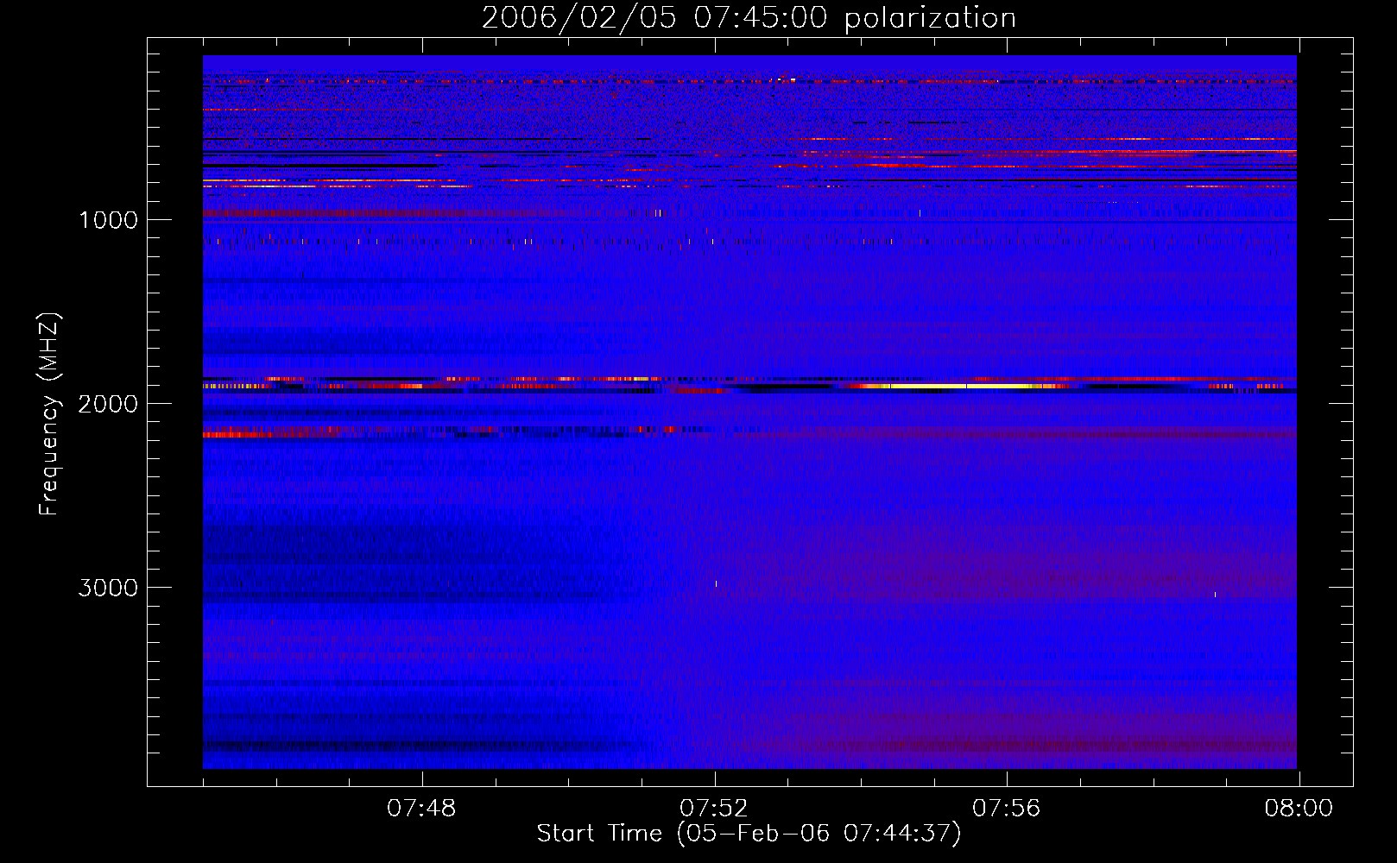Click the '2000' frequency axis label
The width and height of the screenshot is (1397, 863).
click(108, 404)
